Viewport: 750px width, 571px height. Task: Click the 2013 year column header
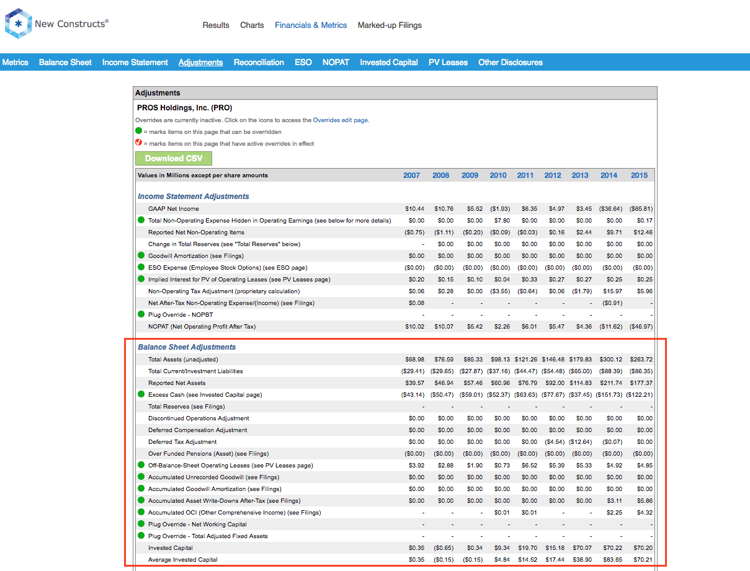(x=580, y=175)
